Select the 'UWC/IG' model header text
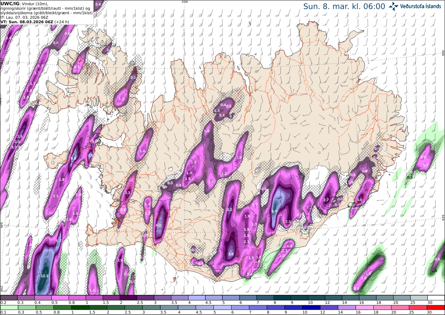The width and height of the screenshot is (445, 315). point(10,3)
